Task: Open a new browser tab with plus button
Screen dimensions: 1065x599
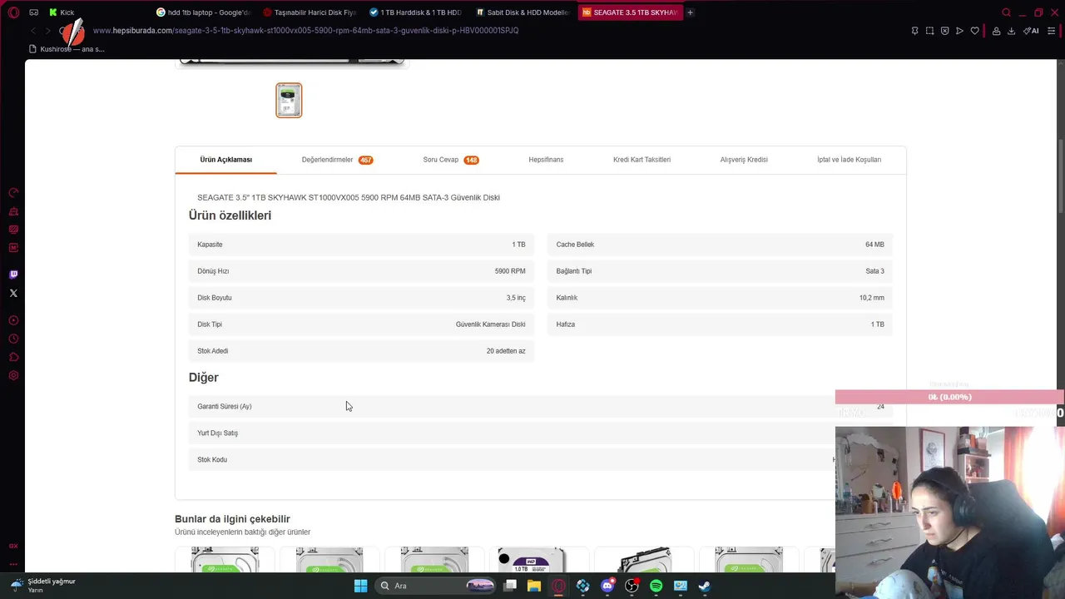Action: pos(690,12)
